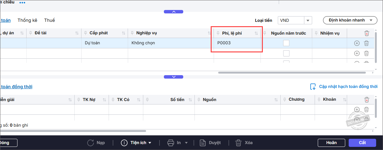Pin the Nguồn column
Screen dimensions: 383x150
(x=199, y=100)
